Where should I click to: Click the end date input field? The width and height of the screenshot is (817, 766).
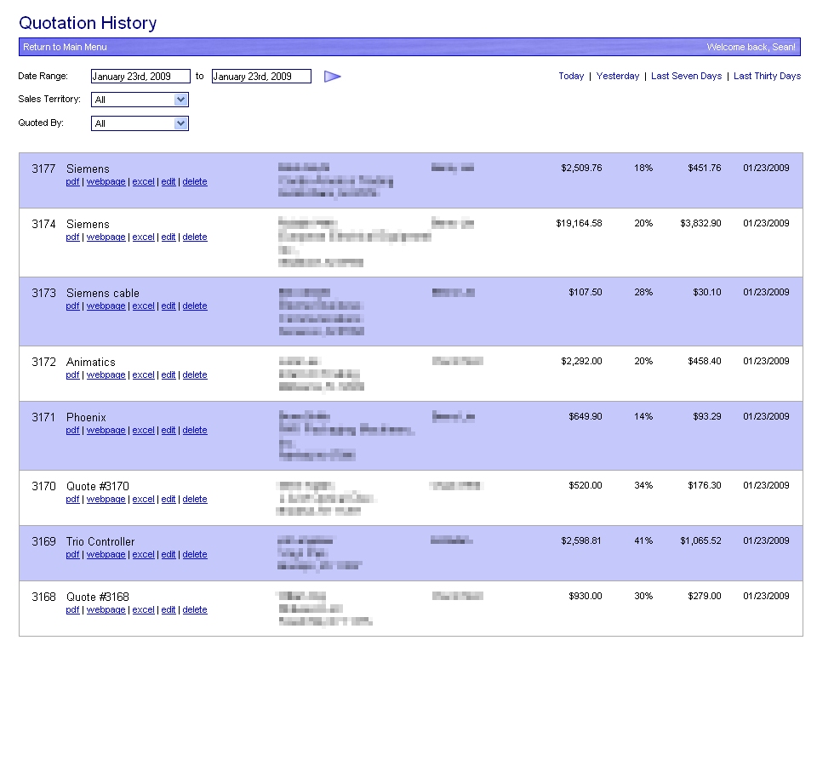pyautogui.click(x=261, y=76)
